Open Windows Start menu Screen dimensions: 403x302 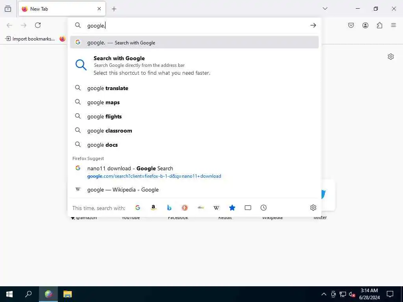pos(9,294)
